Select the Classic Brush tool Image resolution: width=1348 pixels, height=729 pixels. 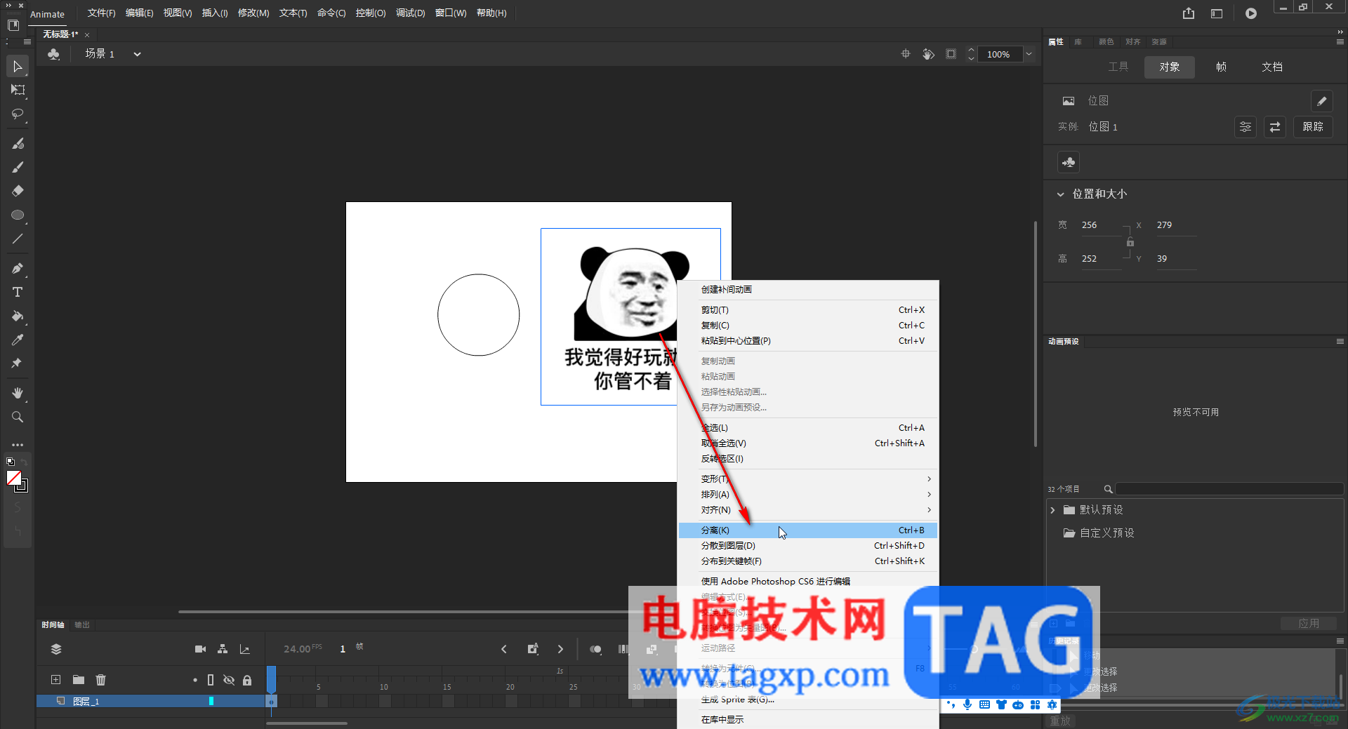click(18, 167)
